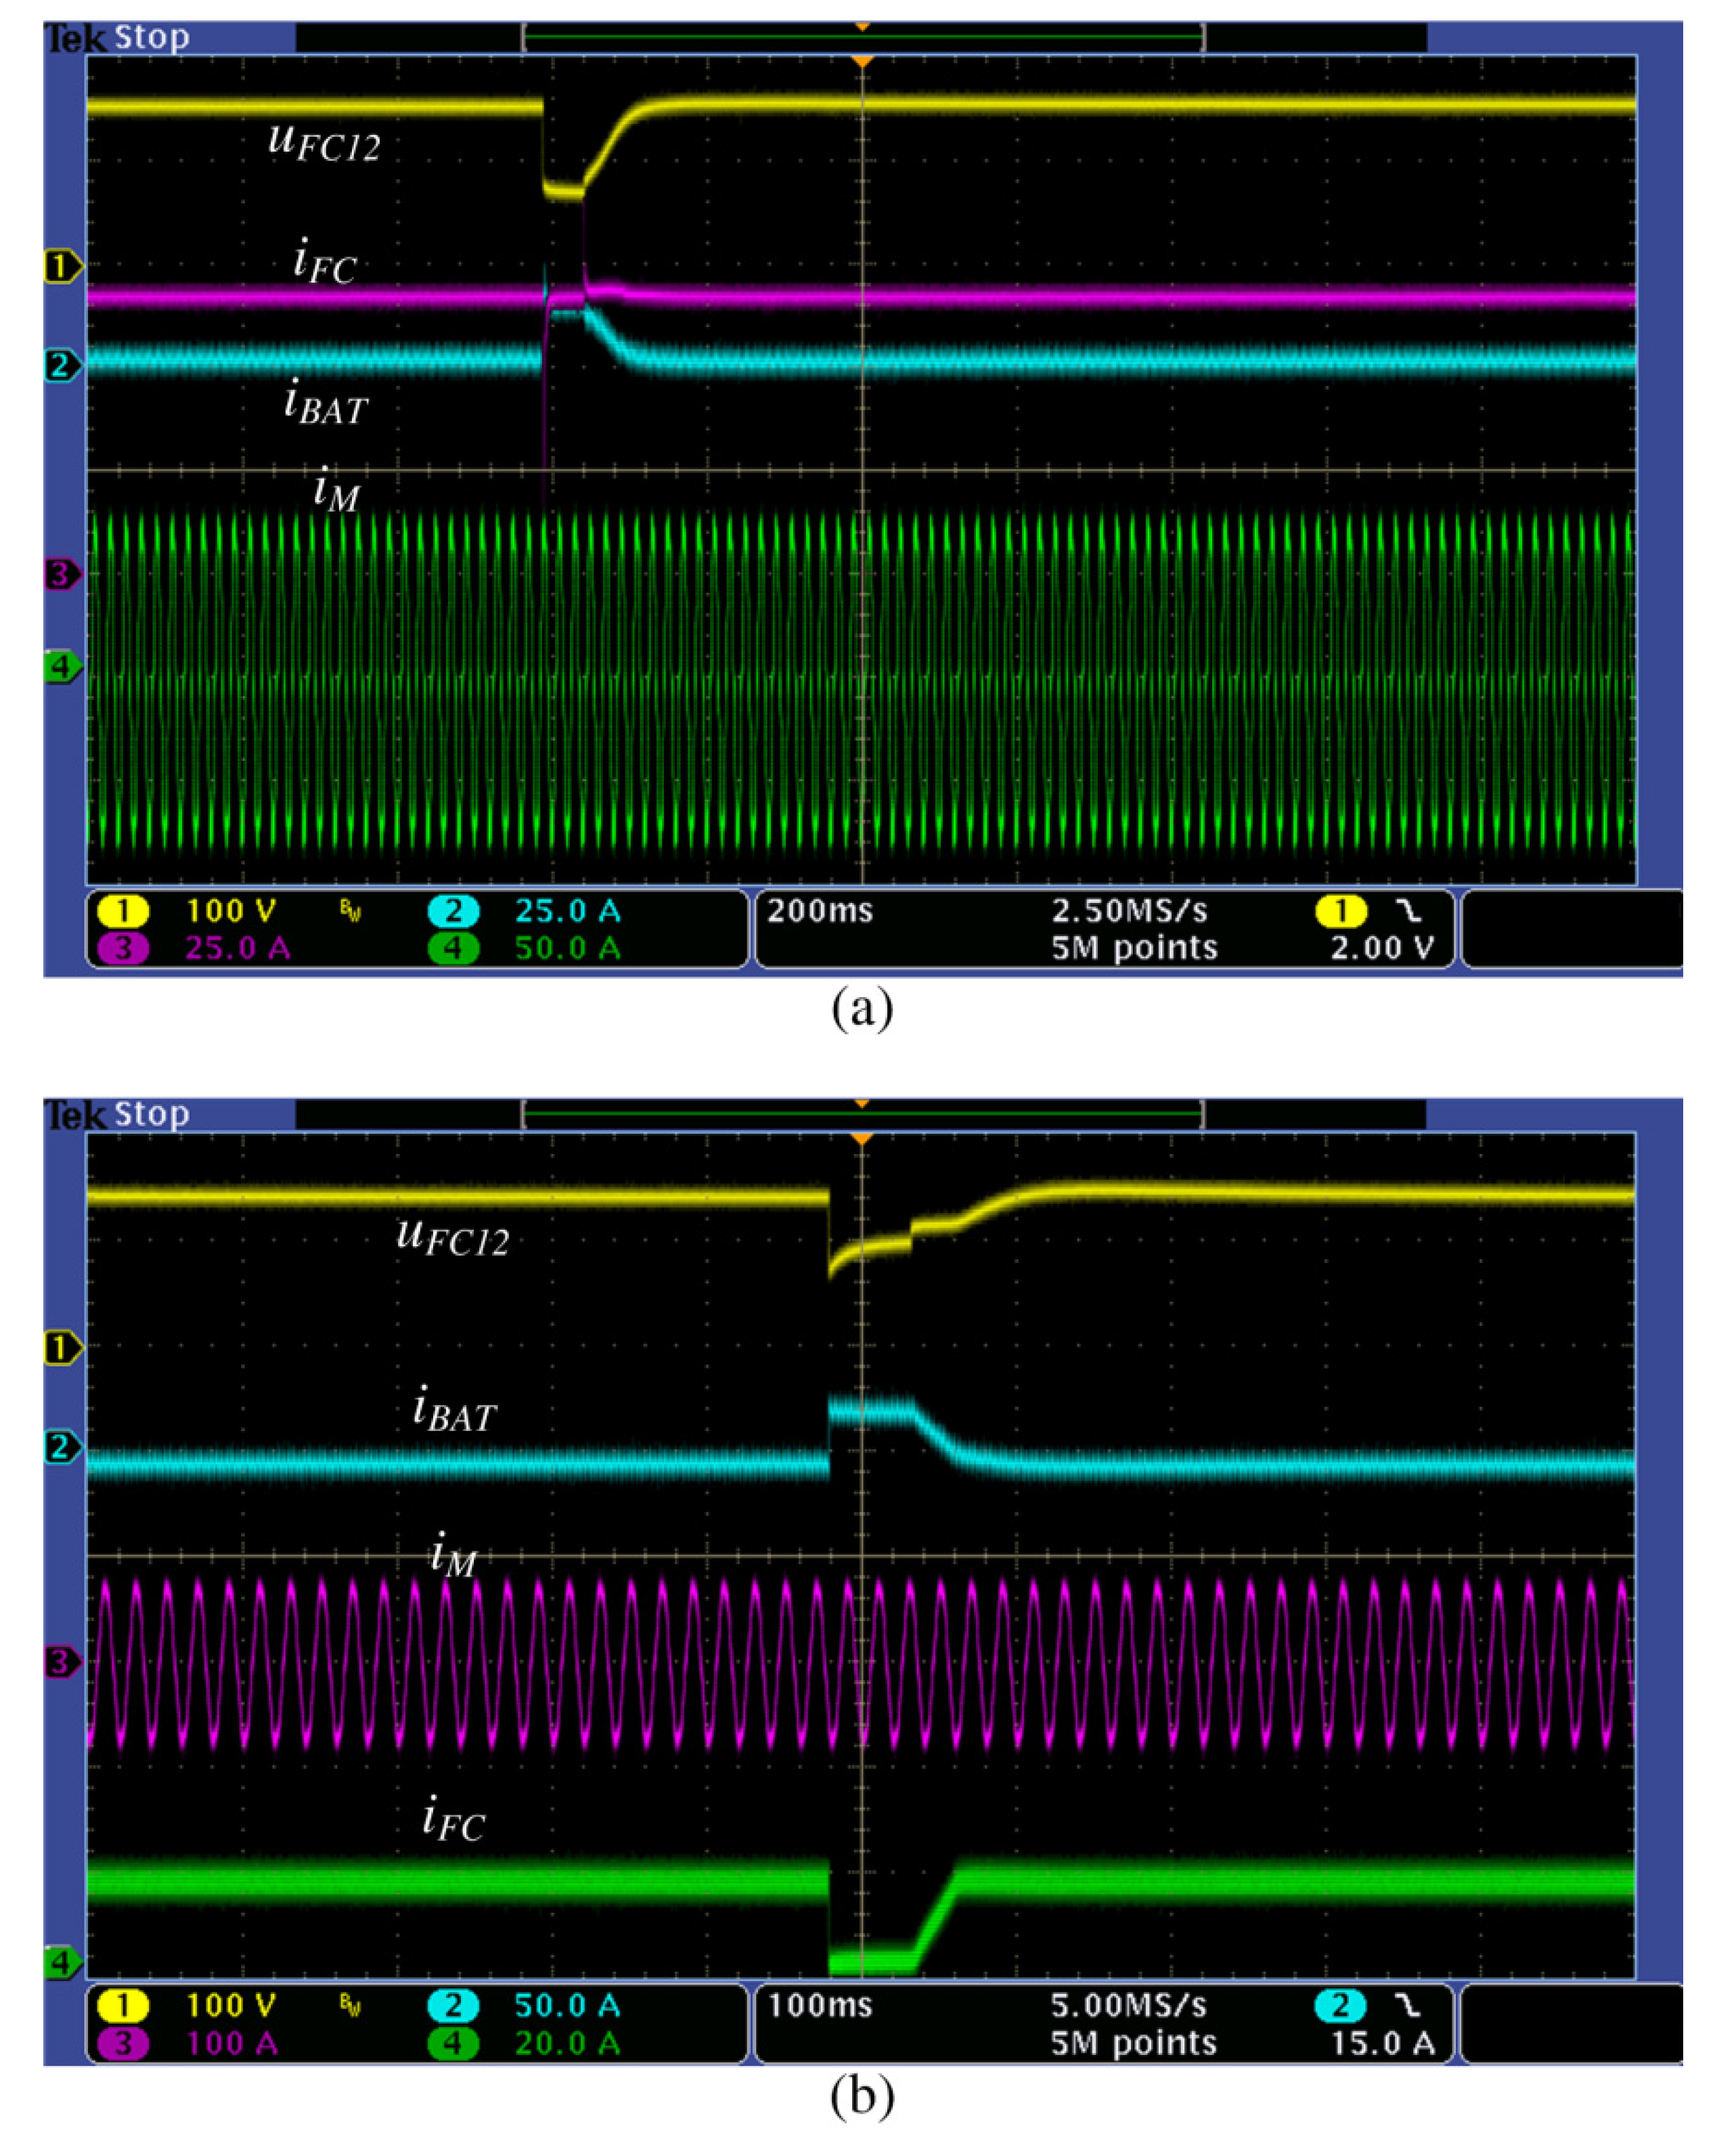
Task: Click cyan channel 2 marker in panel (a)
Action: tap(62, 365)
